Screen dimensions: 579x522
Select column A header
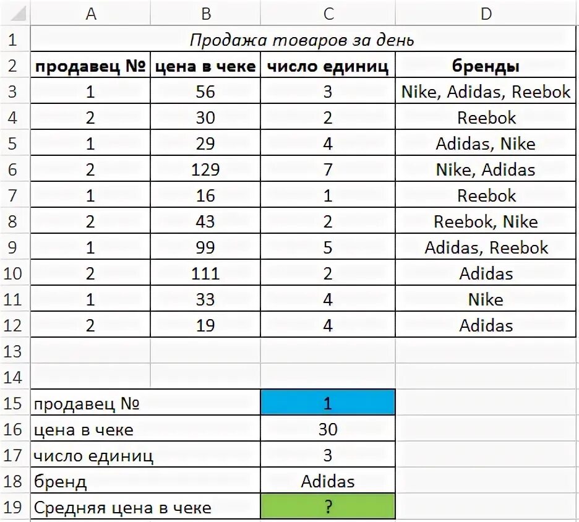pyautogui.click(x=90, y=13)
